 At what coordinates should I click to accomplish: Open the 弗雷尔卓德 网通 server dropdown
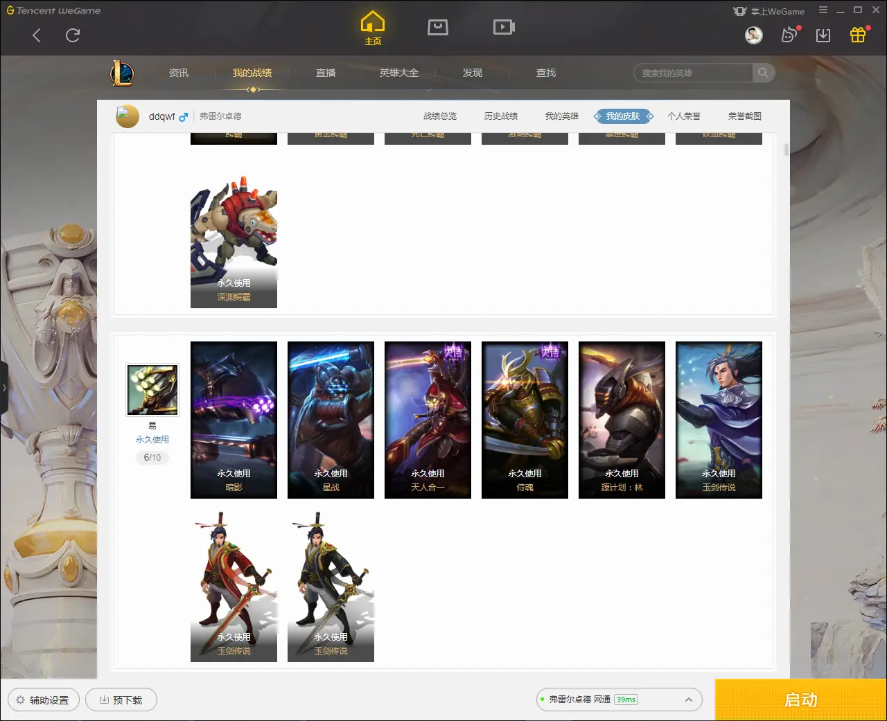[x=619, y=700]
